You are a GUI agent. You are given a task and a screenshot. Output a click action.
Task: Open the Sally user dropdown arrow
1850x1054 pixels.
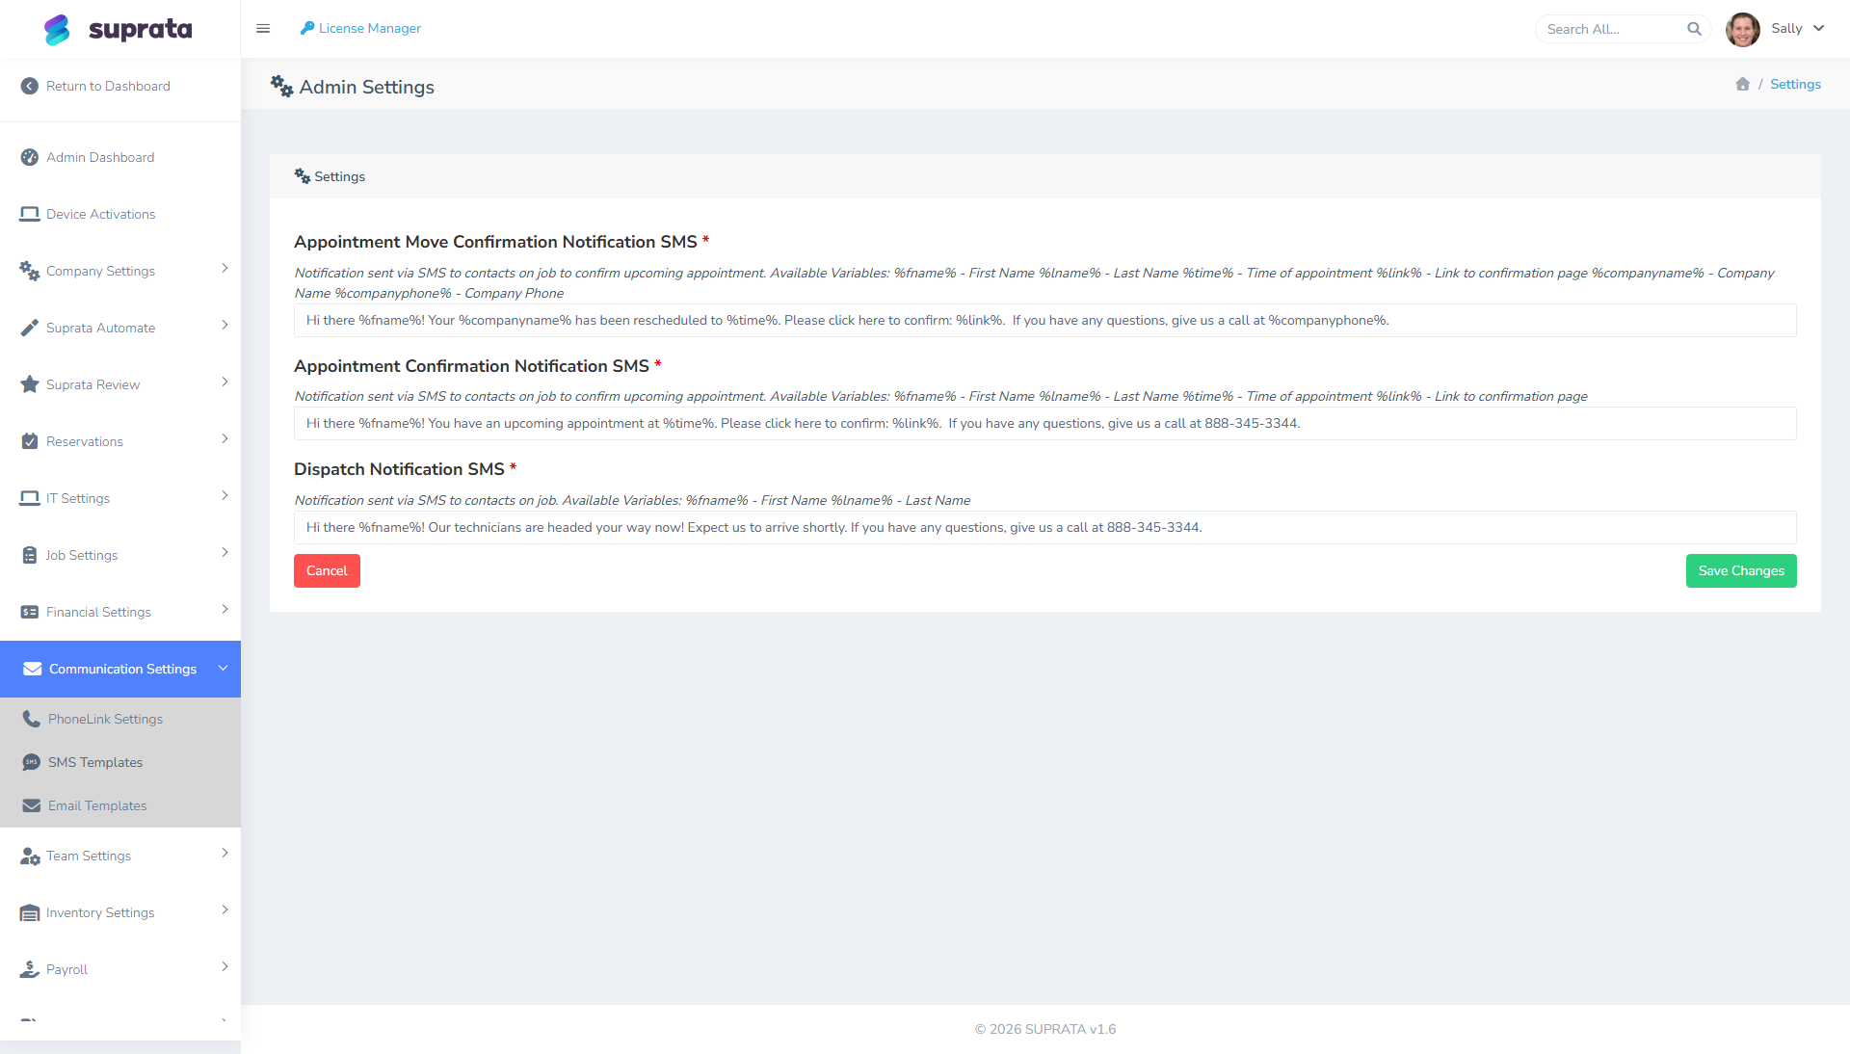(1819, 28)
